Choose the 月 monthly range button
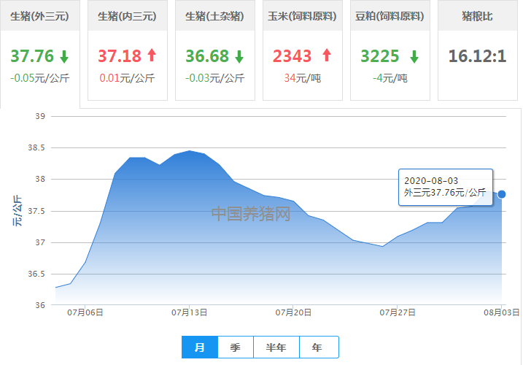The image size is (523, 365). (199, 347)
